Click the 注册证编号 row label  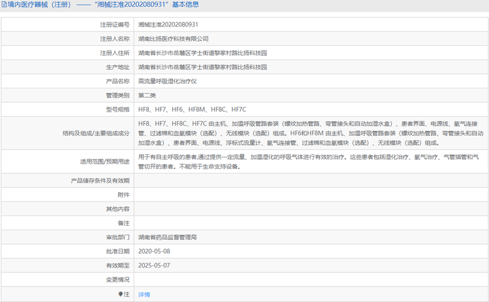[114, 25]
